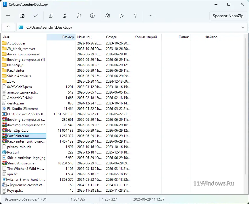Click status bar text Выделено объектов: 1 / 31
The height and width of the screenshot is (204, 249).
(26, 199)
